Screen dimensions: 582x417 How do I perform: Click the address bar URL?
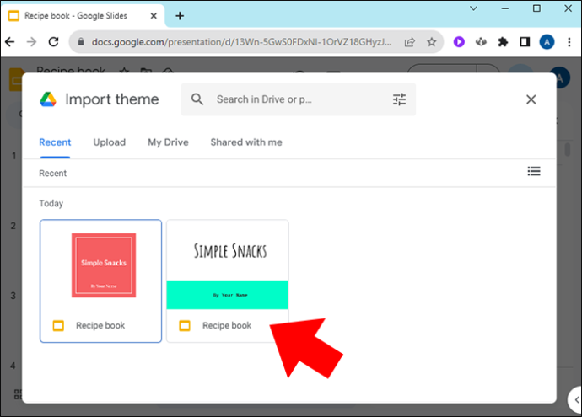pos(241,42)
